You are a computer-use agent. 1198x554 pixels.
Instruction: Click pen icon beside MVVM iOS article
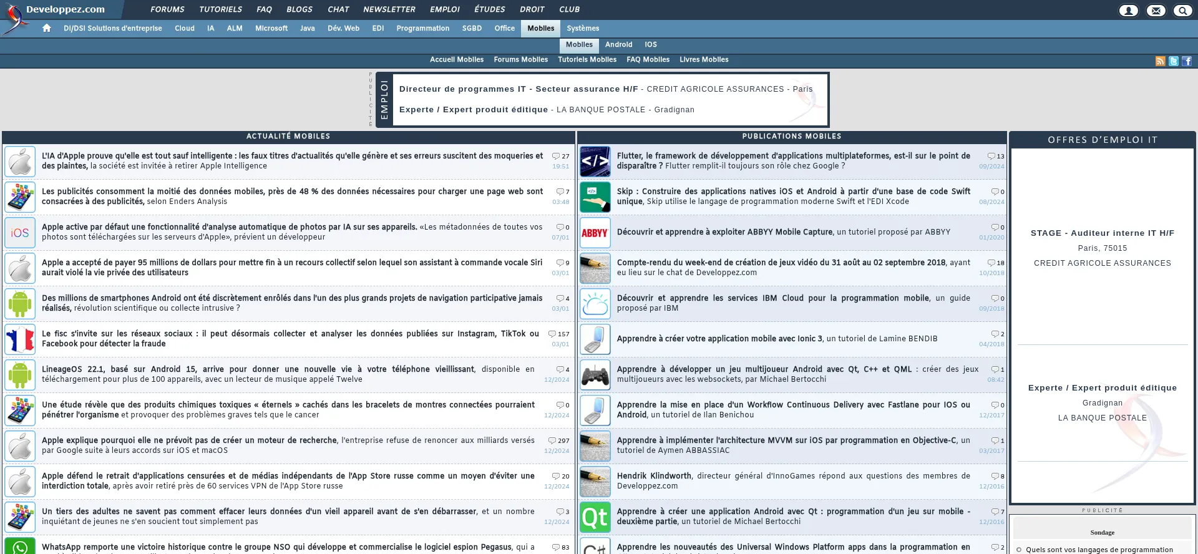[x=595, y=446]
